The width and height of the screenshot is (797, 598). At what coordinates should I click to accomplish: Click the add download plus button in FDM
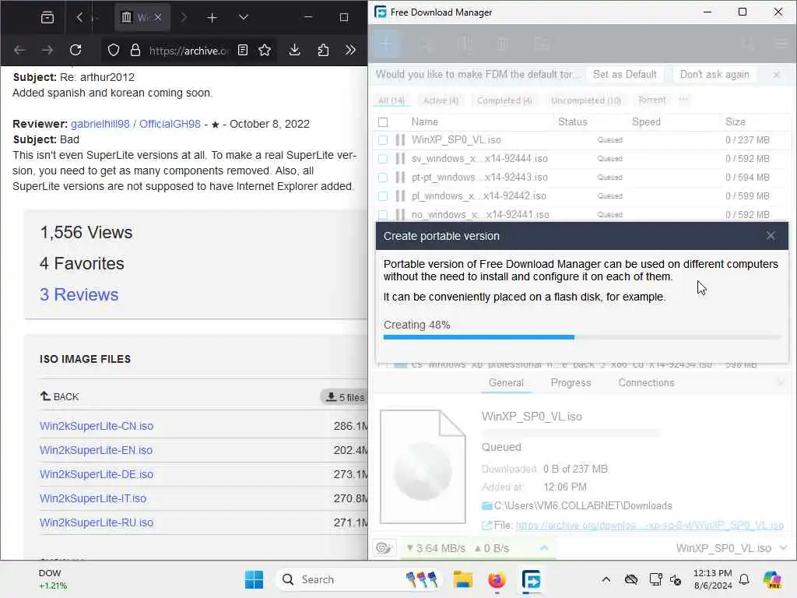pyautogui.click(x=386, y=44)
